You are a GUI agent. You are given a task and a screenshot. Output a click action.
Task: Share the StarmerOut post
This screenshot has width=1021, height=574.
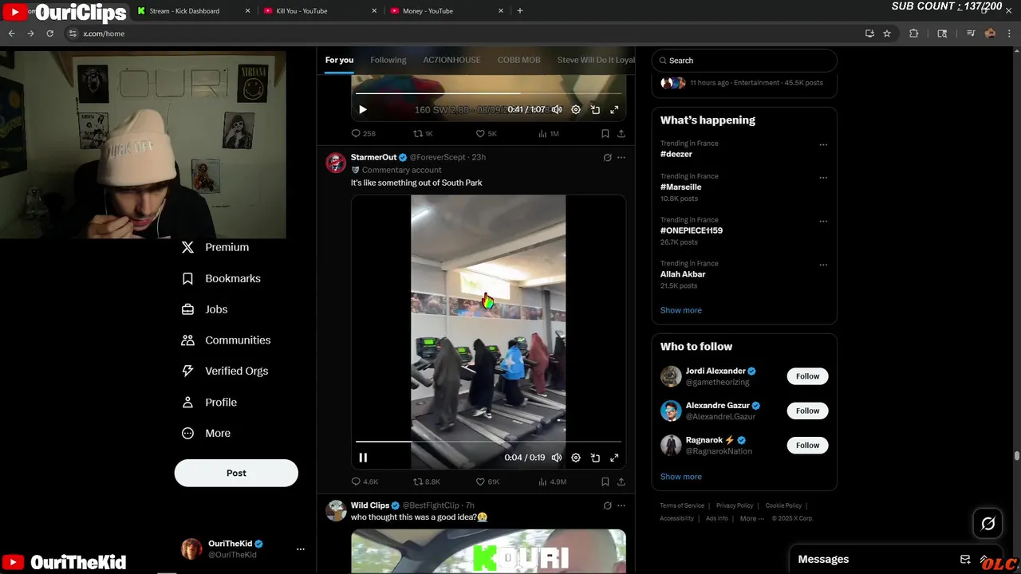tap(621, 482)
